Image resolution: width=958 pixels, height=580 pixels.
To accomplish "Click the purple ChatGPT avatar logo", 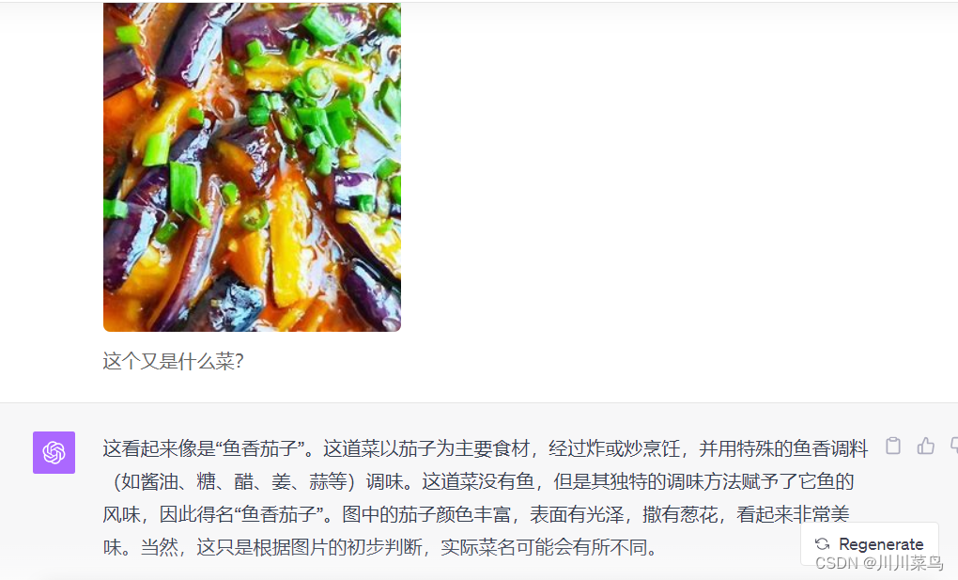I will click(x=54, y=452).
